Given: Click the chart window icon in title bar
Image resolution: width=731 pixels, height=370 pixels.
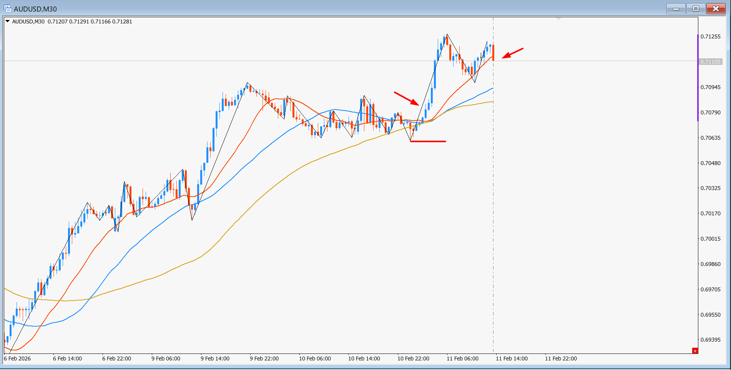Looking at the screenshot, I should pos(7,8).
